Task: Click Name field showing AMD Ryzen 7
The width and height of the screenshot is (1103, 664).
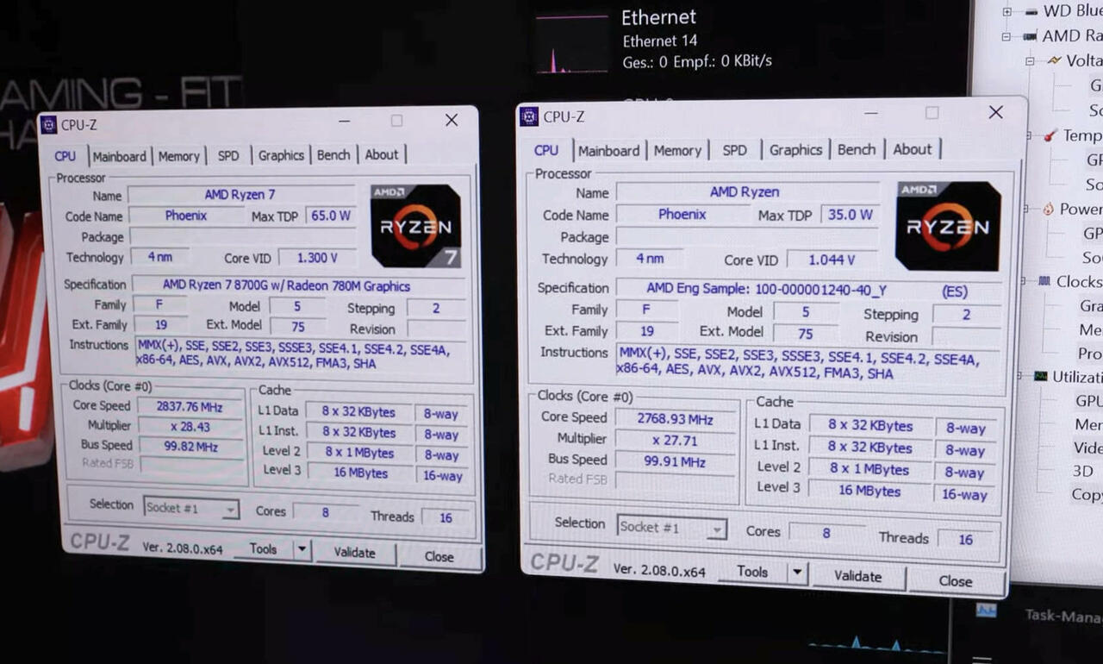Action: point(240,195)
